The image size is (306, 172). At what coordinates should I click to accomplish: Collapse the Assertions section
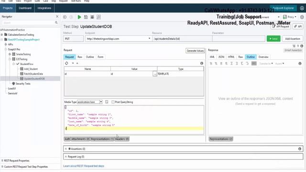pyautogui.click(x=66, y=149)
